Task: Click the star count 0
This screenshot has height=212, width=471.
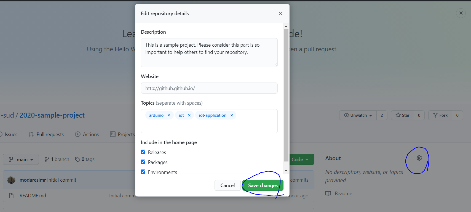Action: click(x=419, y=115)
